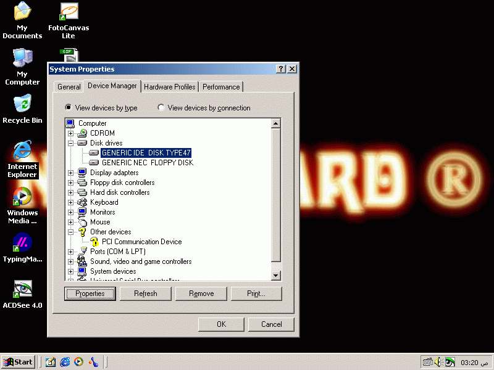Select the My Computer desktop icon
The image size is (494, 370).
tap(22, 67)
